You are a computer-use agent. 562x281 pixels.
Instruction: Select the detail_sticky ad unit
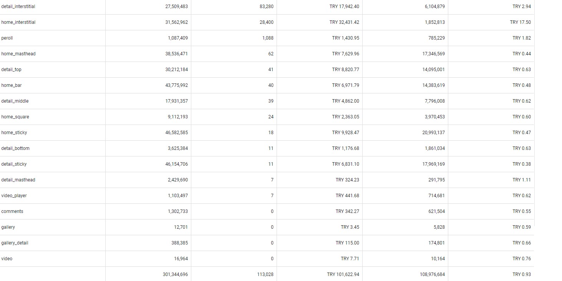(14, 164)
